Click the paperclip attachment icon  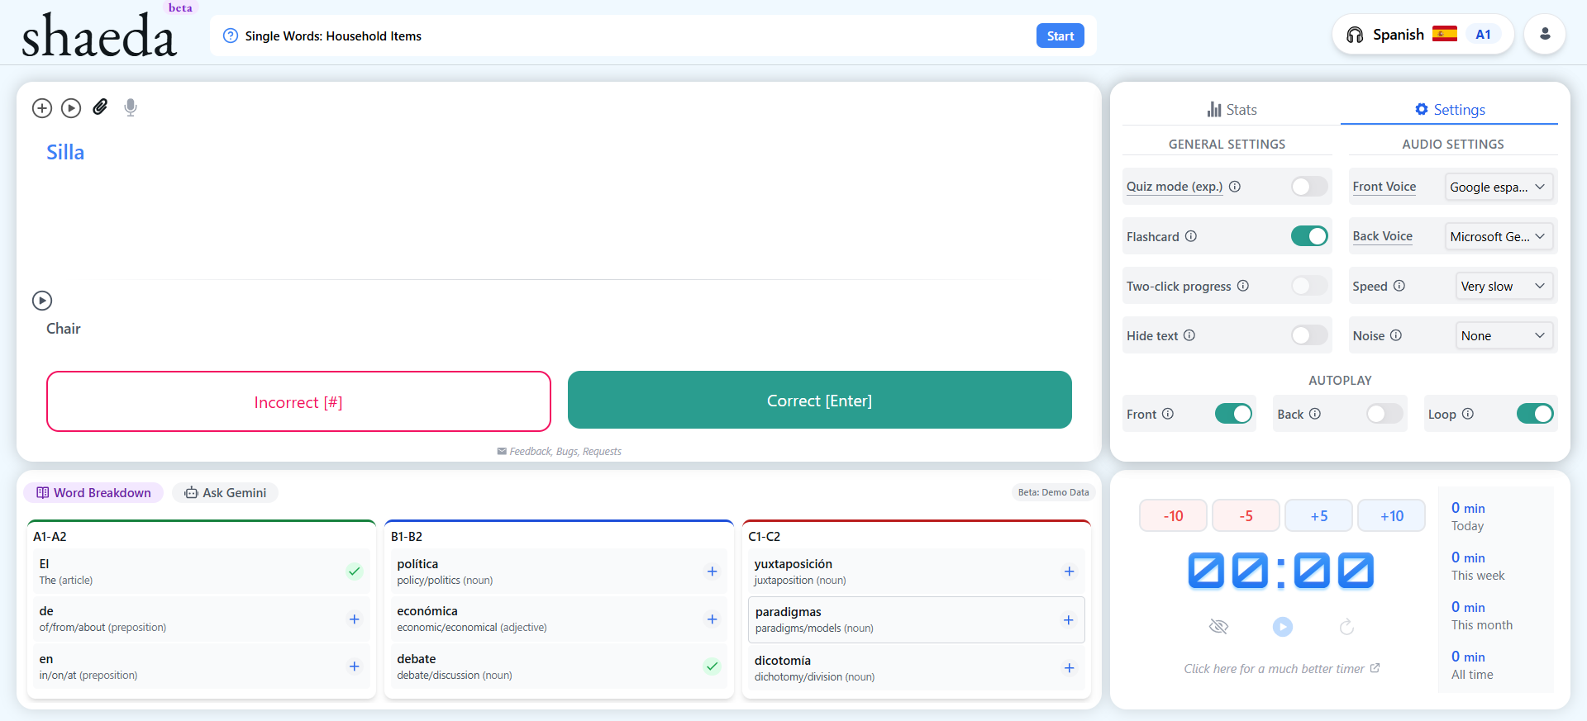pyautogui.click(x=100, y=107)
